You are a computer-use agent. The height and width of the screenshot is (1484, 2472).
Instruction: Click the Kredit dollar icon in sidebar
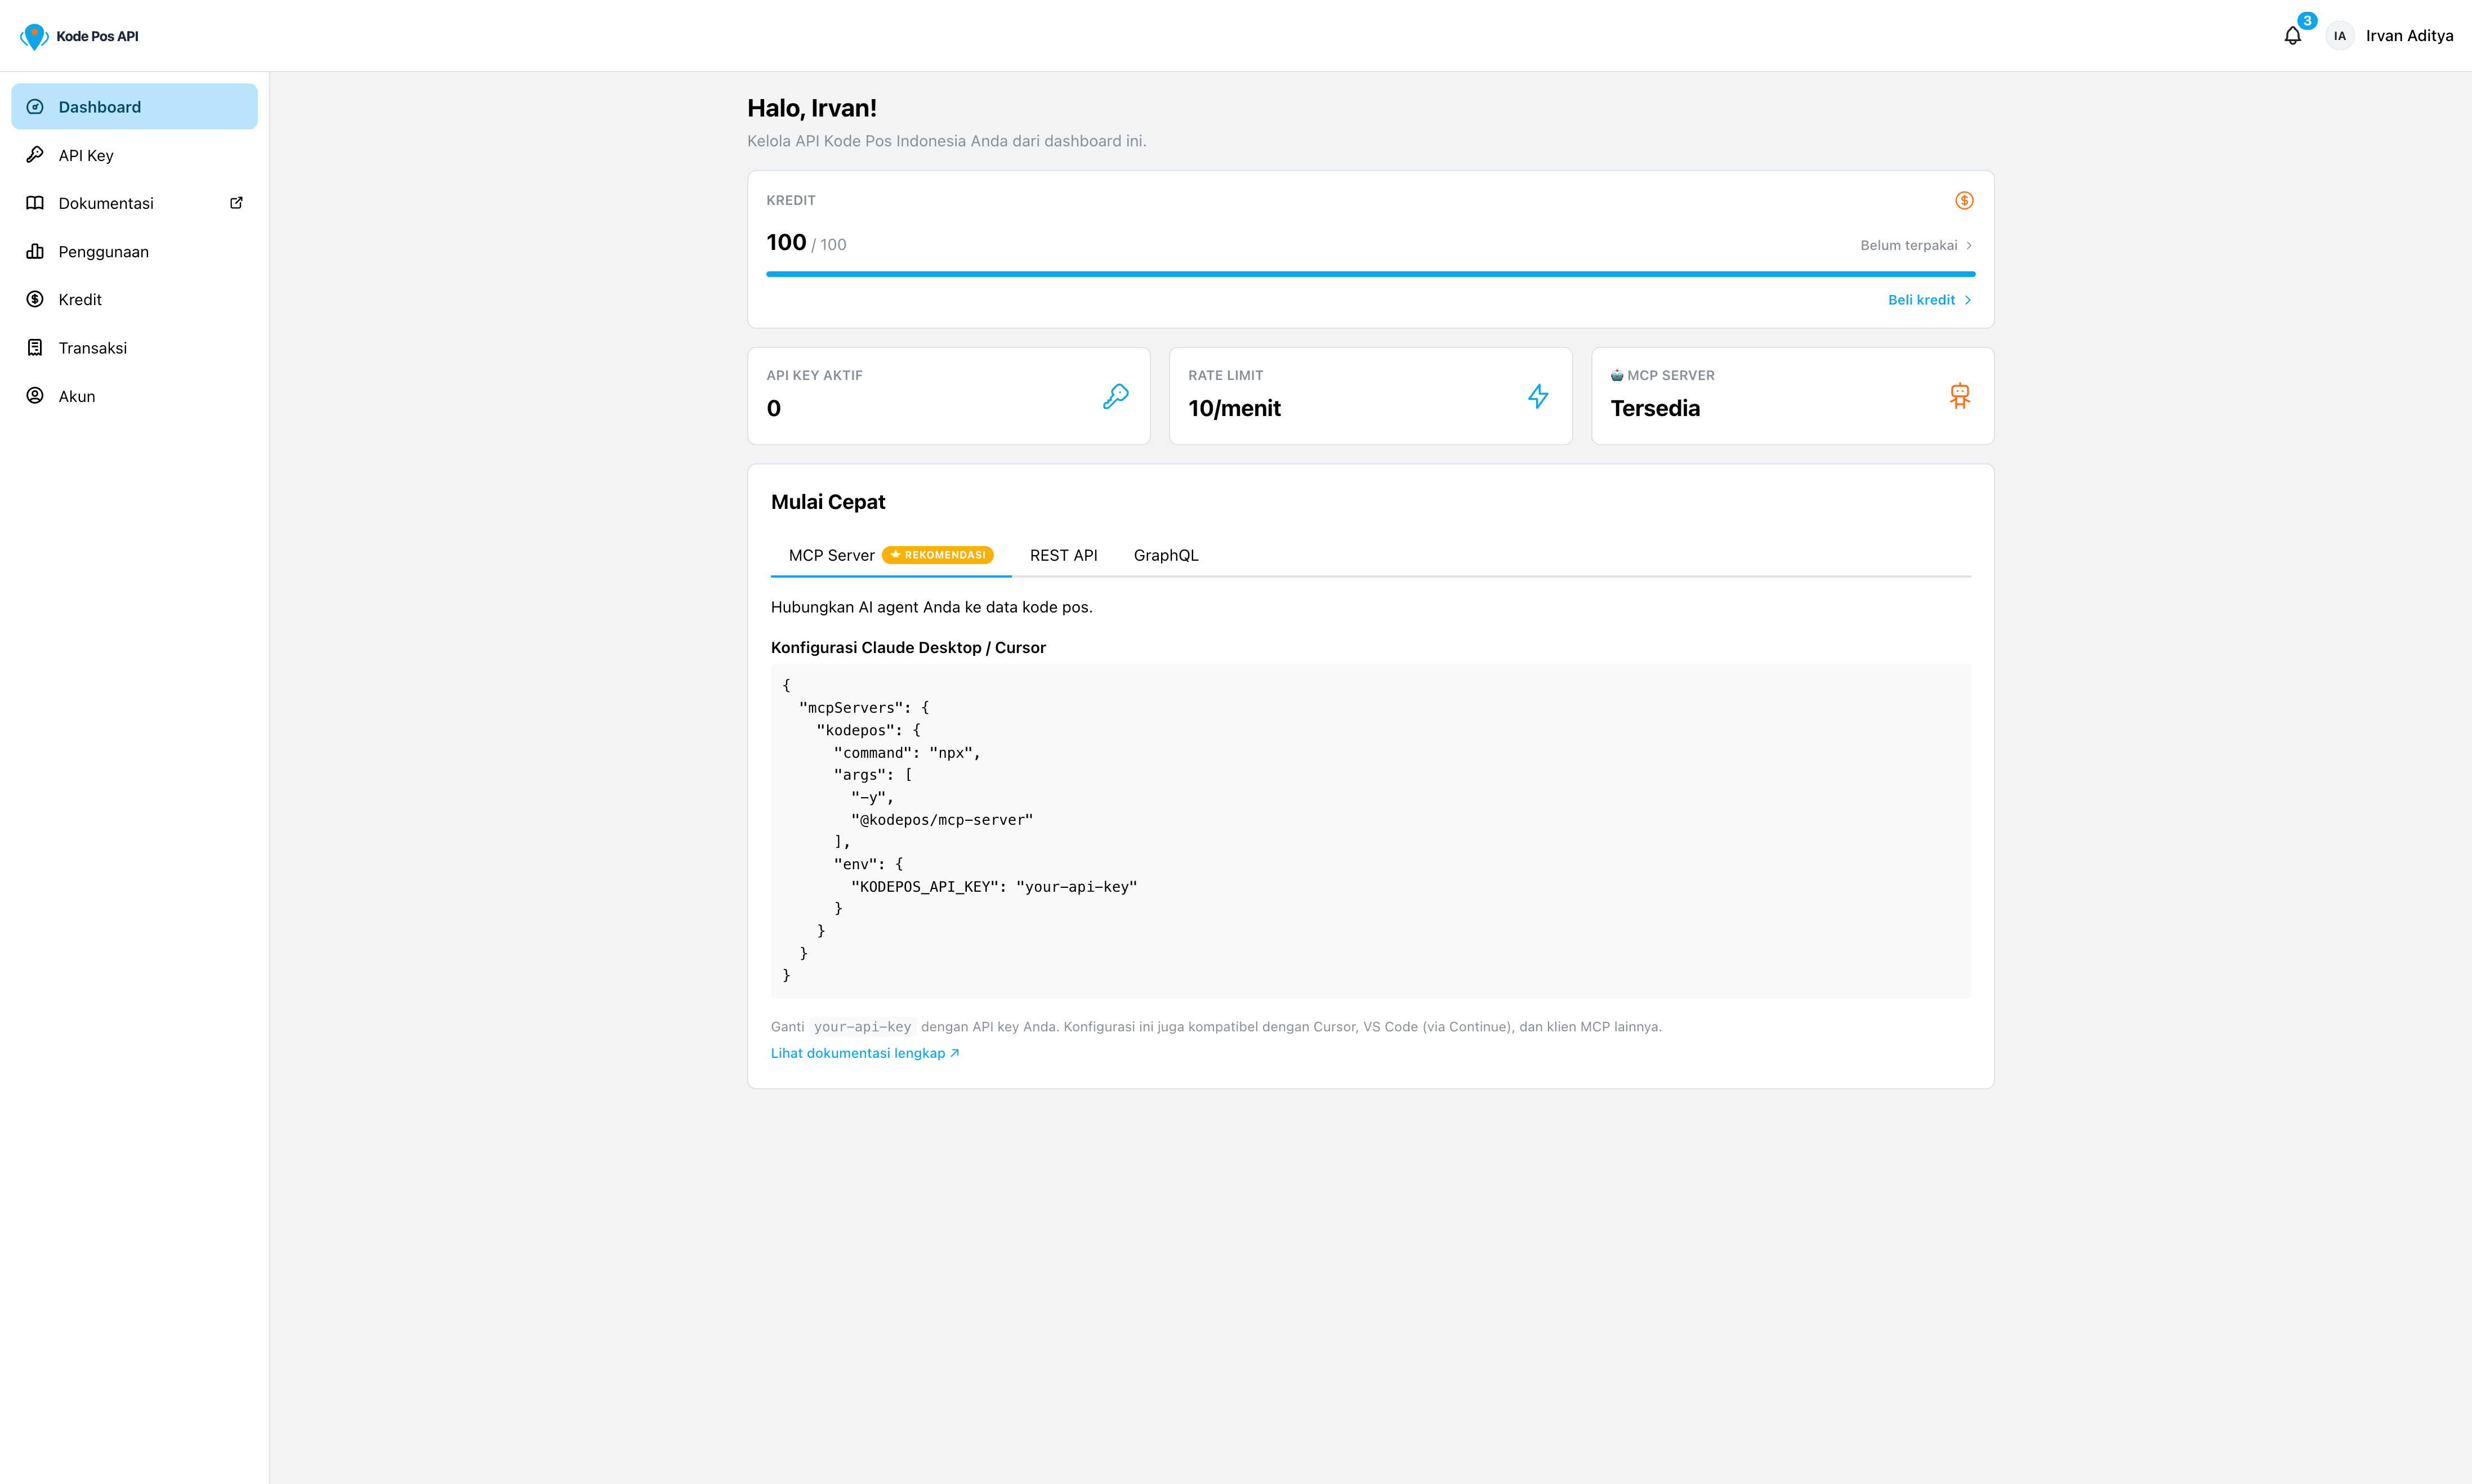coord(35,299)
